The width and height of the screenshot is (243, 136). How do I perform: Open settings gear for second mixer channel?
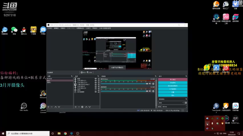coord(153,91)
